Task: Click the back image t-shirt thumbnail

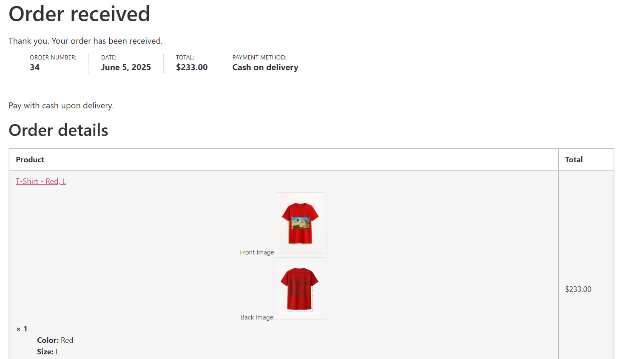Action: pos(299,288)
